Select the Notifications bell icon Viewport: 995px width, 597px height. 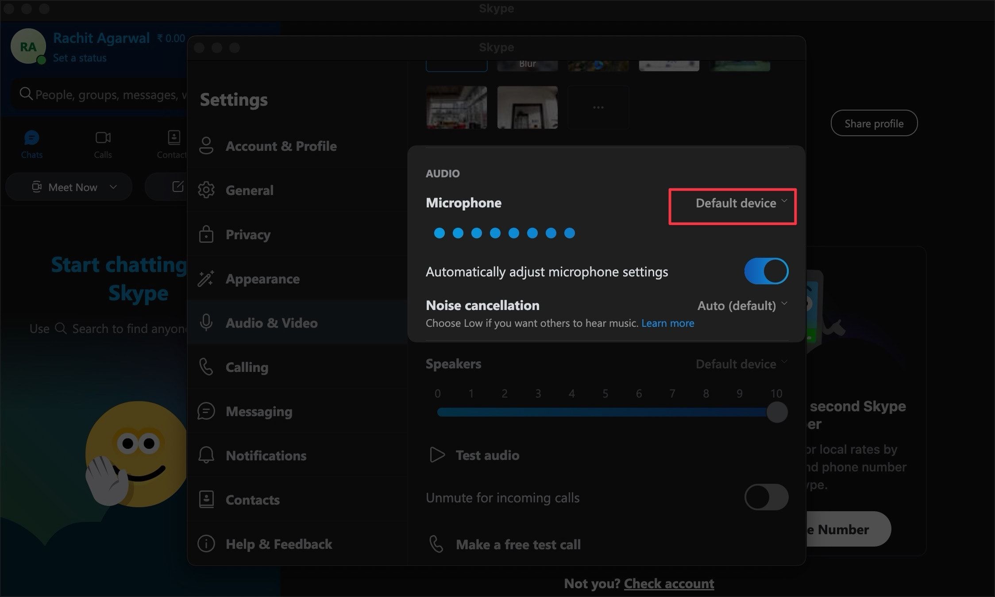coord(206,455)
